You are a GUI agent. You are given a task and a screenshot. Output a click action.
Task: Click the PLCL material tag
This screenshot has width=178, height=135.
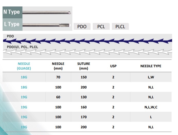120,27
